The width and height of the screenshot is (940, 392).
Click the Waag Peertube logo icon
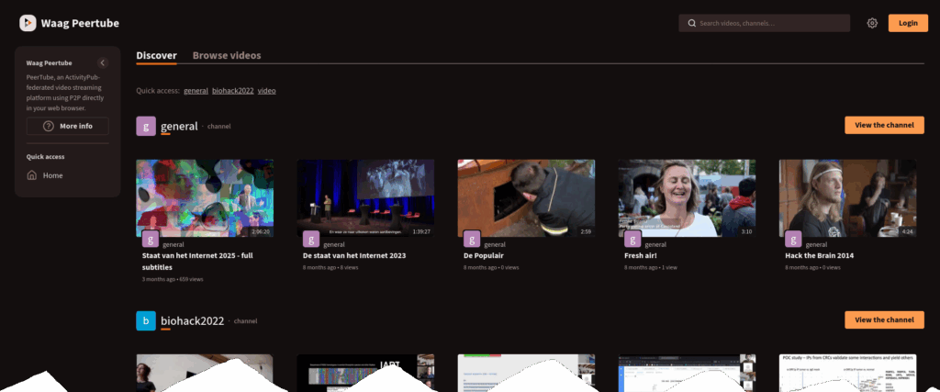pyautogui.click(x=28, y=23)
